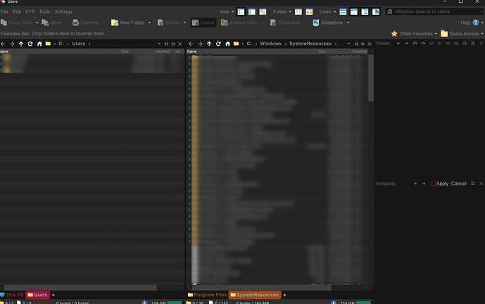Go to home folder in right pane
The image size is (485, 304).
pyautogui.click(x=227, y=44)
